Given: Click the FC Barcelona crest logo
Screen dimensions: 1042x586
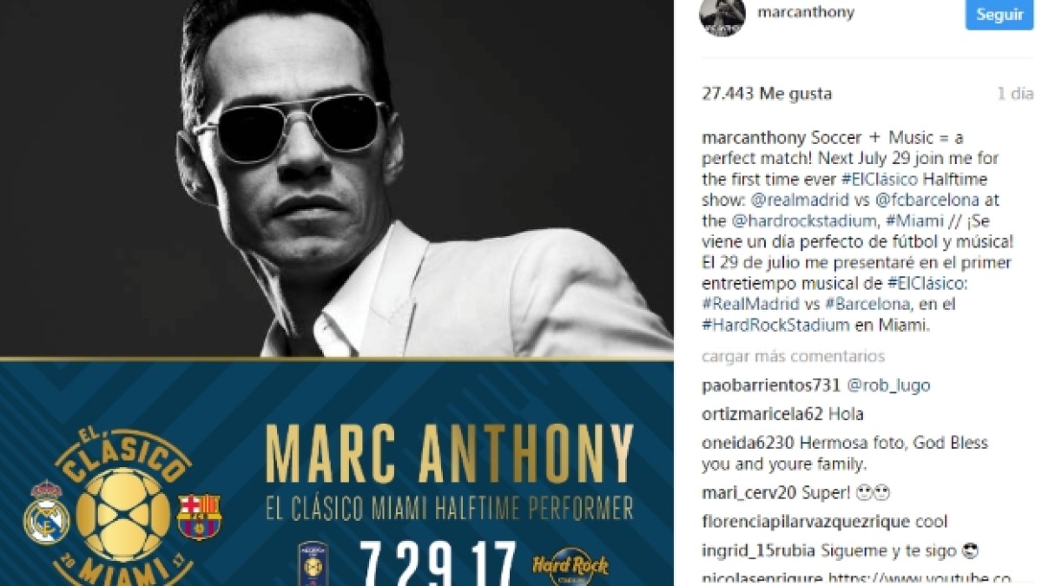Looking at the screenshot, I should (199, 517).
